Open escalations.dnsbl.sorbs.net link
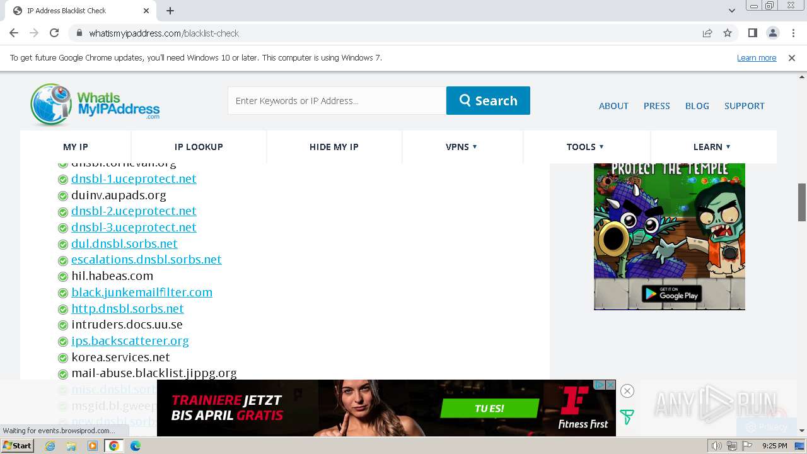807x454 pixels. click(x=146, y=260)
